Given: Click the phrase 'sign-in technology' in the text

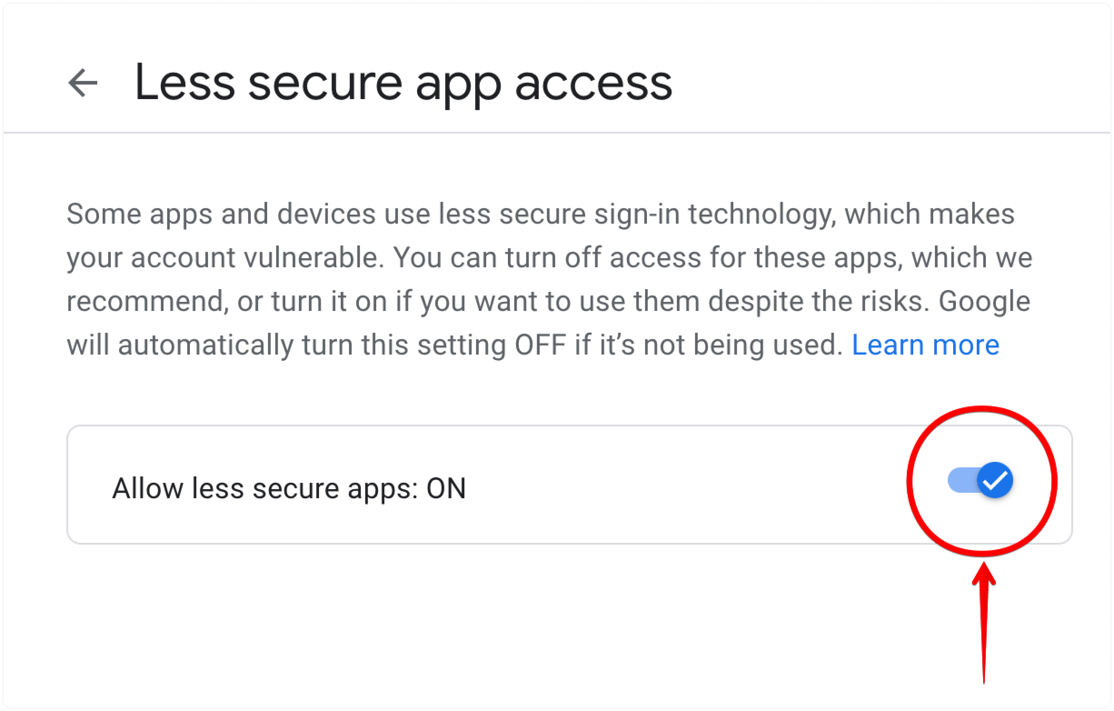Looking at the screenshot, I should click(x=716, y=214).
